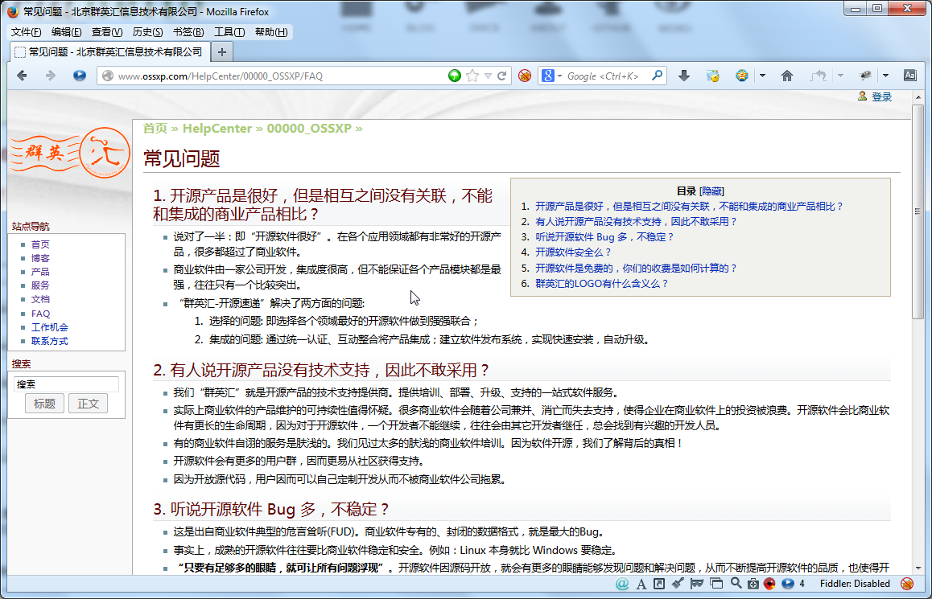This screenshot has height=599, width=932.
Task: Click the blue play icon in status bar
Action: click(x=788, y=584)
